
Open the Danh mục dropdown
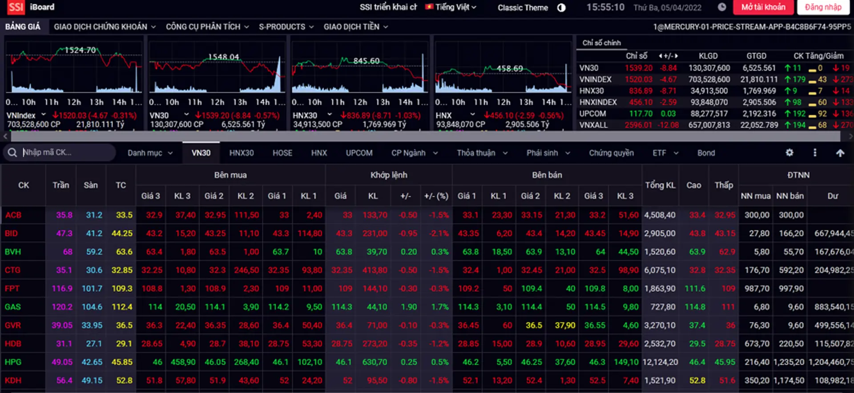coord(150,153)
